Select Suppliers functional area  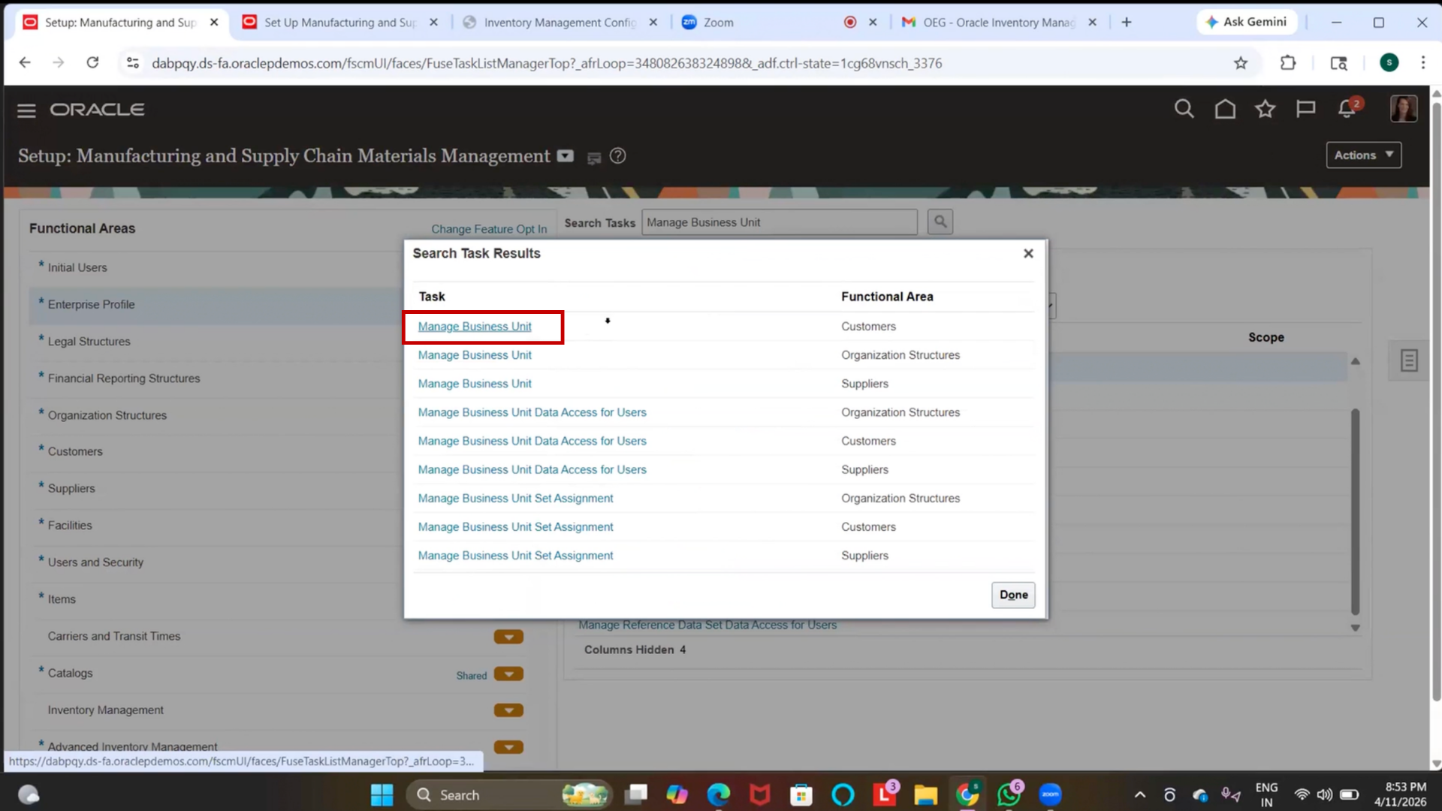pyautogui.click(x=71, y=488)
